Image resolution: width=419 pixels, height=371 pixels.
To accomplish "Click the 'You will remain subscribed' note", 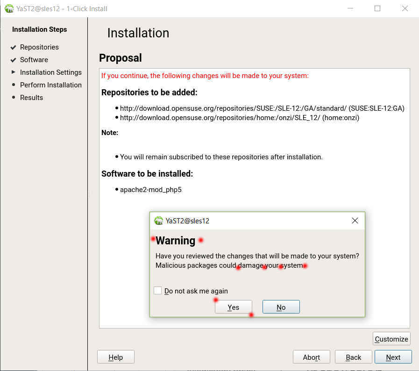I will tap(221, 157).
